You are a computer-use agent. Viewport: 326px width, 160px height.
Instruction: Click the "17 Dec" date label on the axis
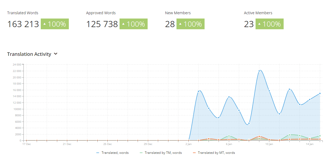point(26,144)
